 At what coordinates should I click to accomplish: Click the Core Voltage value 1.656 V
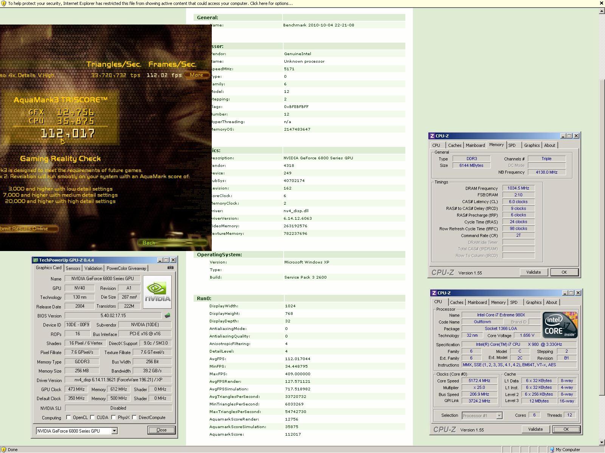click(x=527, y=335)
